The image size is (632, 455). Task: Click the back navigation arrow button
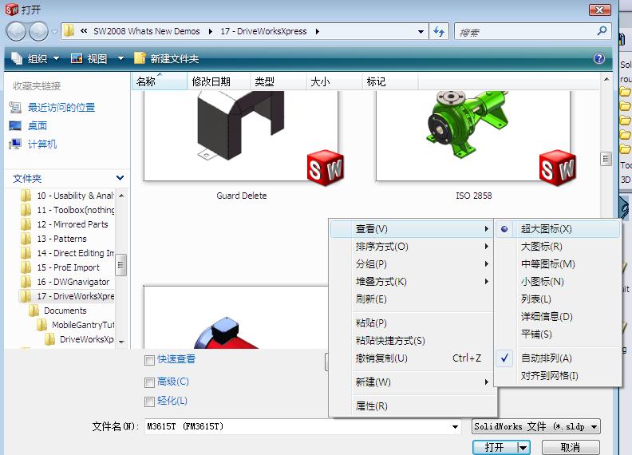pos(16,31)
